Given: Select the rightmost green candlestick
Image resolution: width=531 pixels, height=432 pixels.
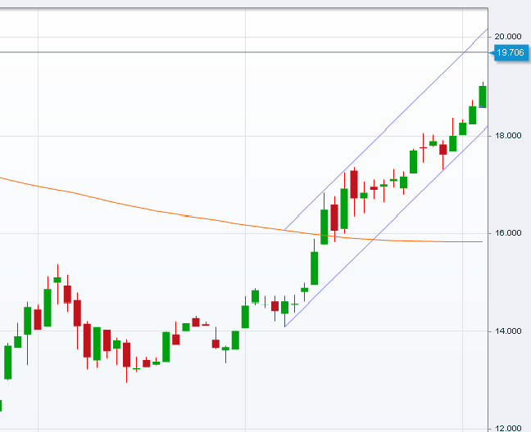Looking at the screenshot, I should [483, 97].
